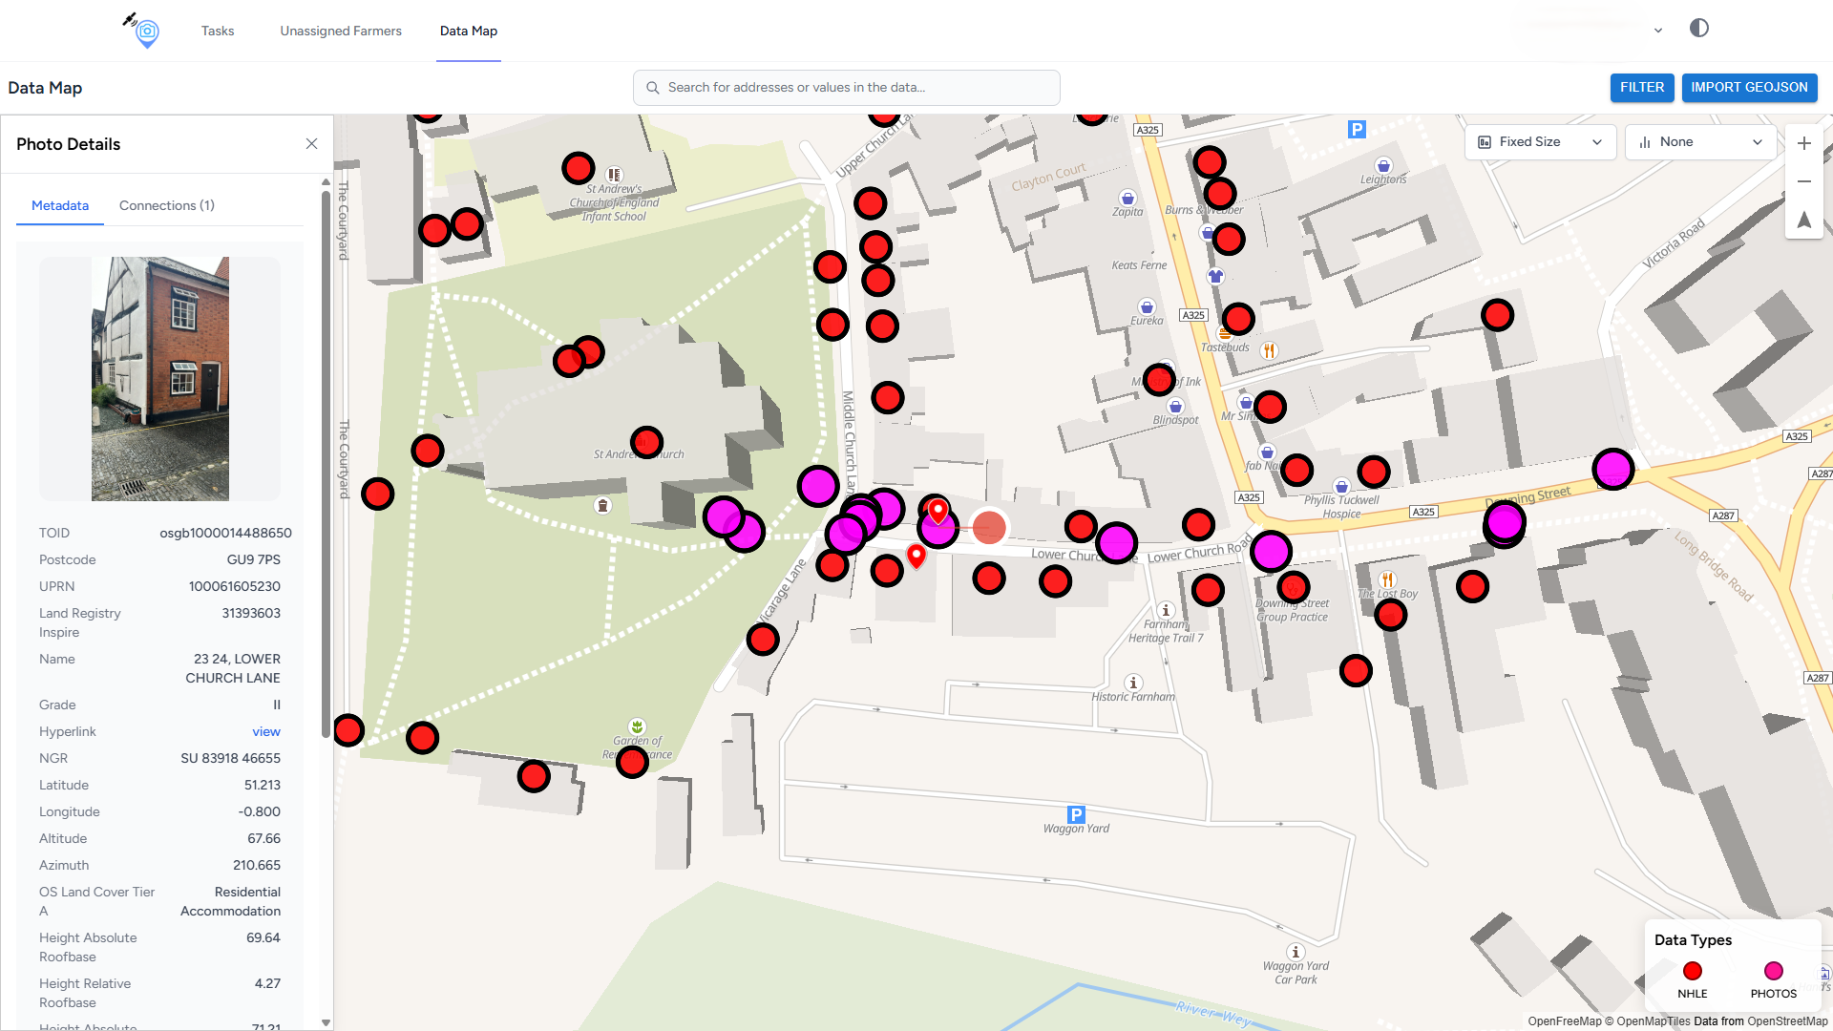Click the app logo icon

[143, 31]
